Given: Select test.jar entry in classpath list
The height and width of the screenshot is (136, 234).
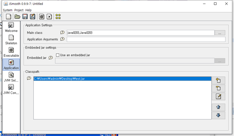Looking at the screenshot, I should tap(122, 79).
